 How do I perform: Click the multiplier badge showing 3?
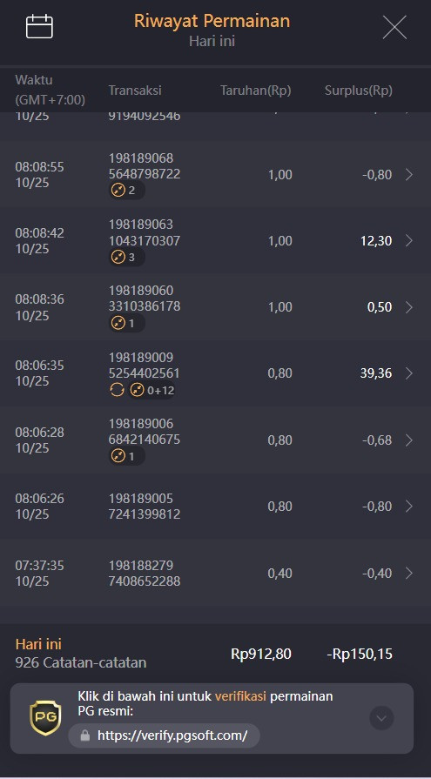127,258
